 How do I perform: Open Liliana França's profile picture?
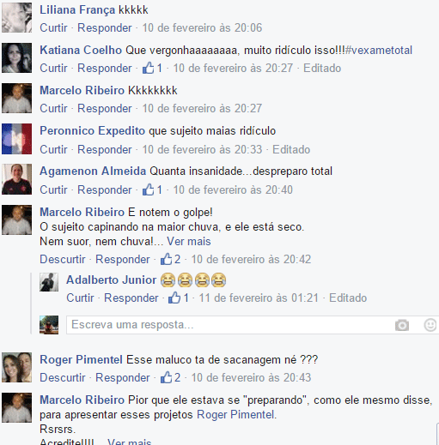click(16, 18)
